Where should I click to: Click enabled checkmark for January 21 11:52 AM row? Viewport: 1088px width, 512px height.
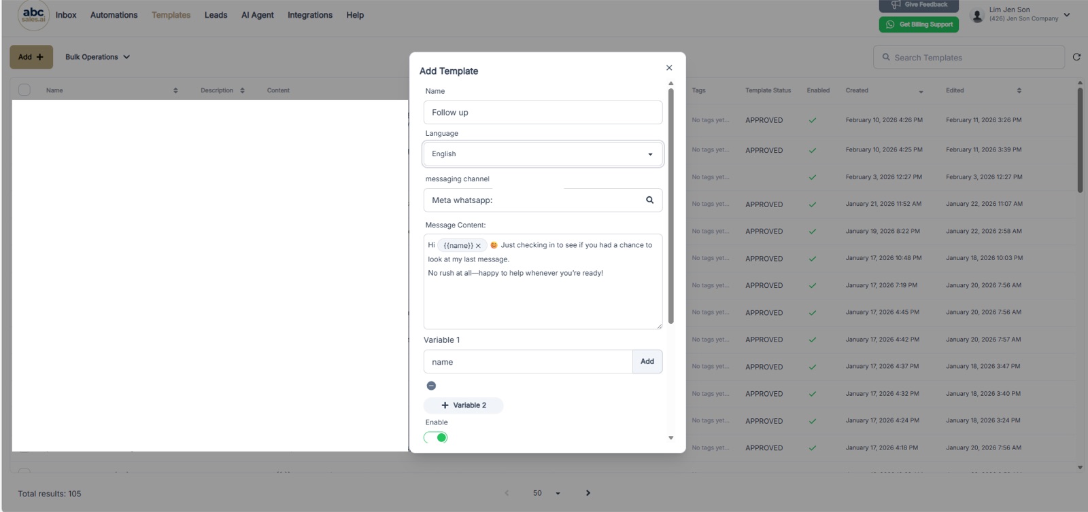click(x=812, y=204)
